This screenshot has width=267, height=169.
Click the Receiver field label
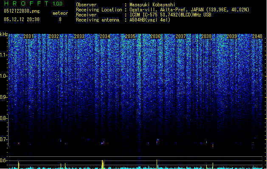[86, 15]
